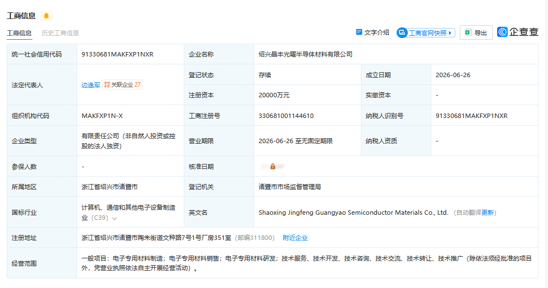Click the region 浙江省绍兴市诸暨市
This screenshot has height=288, width=548.
tap(109, 187)
